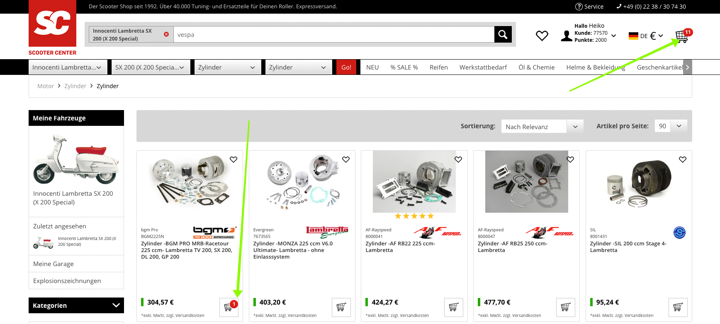Open the first Zylinder category dropdown
The width and height of the screenshot is (720, 324).
pyautogui.click(x=228, y=67)
